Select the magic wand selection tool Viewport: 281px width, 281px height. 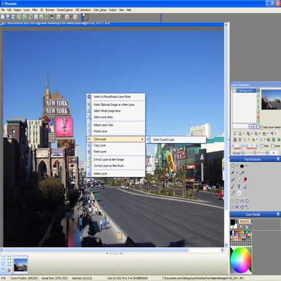pyautogui.click(x=247, y=207)
